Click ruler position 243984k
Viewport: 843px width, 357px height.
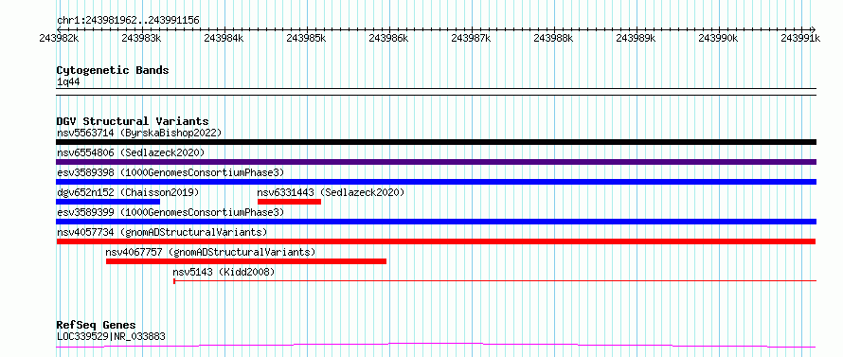[224, 38]
